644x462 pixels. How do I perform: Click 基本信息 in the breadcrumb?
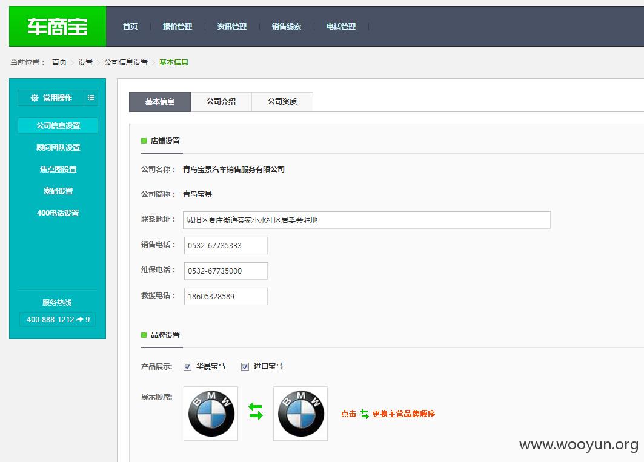(x=174, y=62)
